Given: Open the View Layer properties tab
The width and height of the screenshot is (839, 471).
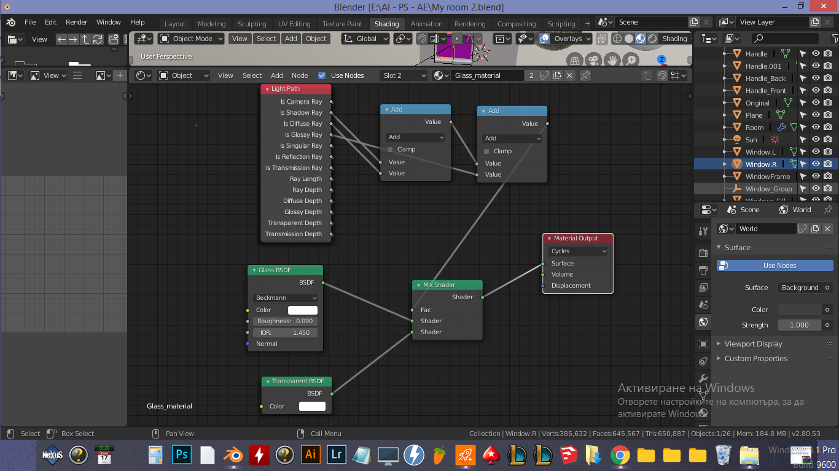Looking at the screenshot, I should [703, 287].
